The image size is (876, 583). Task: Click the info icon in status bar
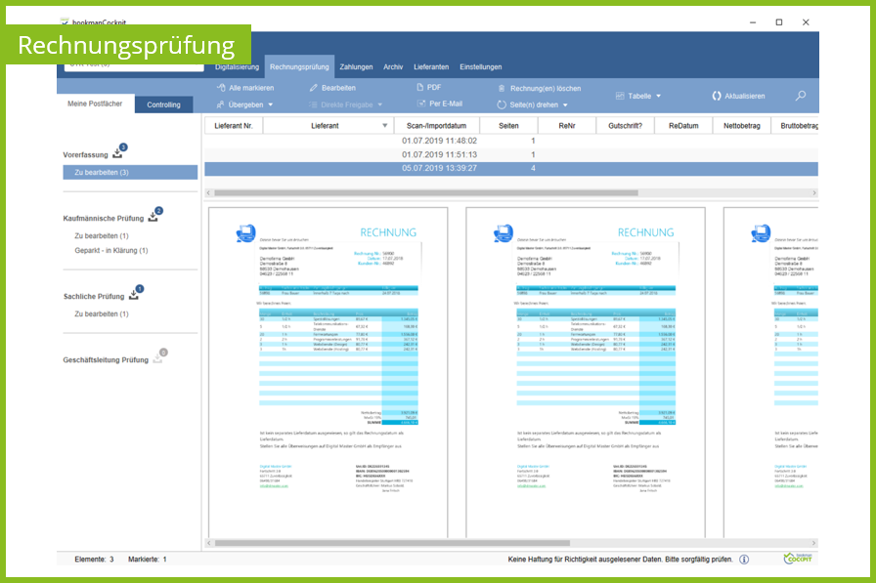(x=744, y=559)
